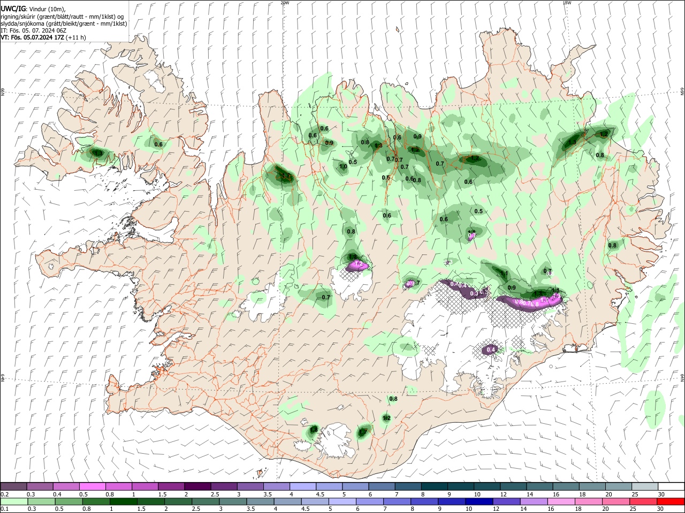This screenshot has width=685, height=513.
Task: Click the 'VT: Fös. 05.07.2024 17Z' valid time
Action: [33, 37]
